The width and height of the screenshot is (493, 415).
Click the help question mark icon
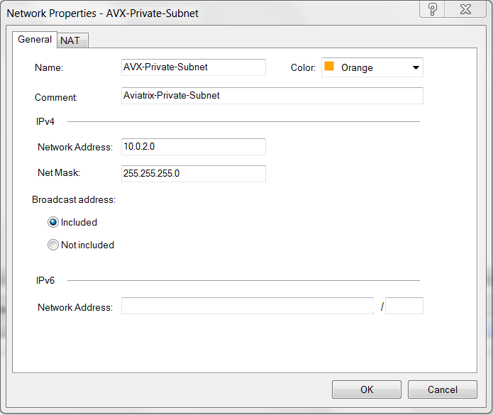[x=433, y=10]
